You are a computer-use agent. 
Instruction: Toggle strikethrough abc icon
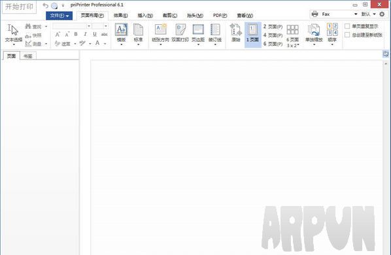(x=104, y=34)
